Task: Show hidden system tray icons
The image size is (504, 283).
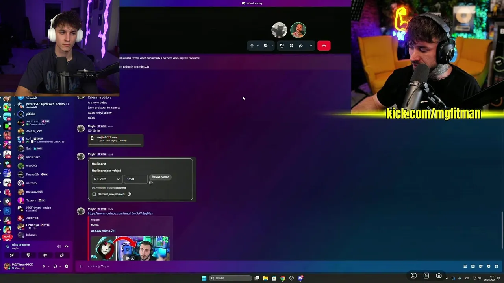Action: [x=447, y=278]
